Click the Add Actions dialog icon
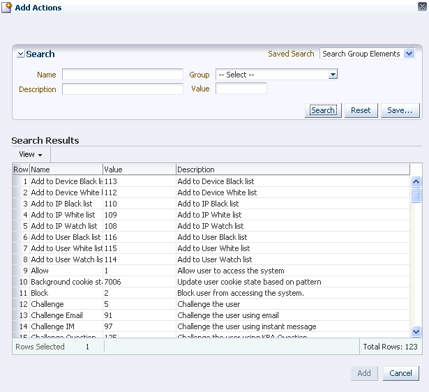 pos(6,8)
